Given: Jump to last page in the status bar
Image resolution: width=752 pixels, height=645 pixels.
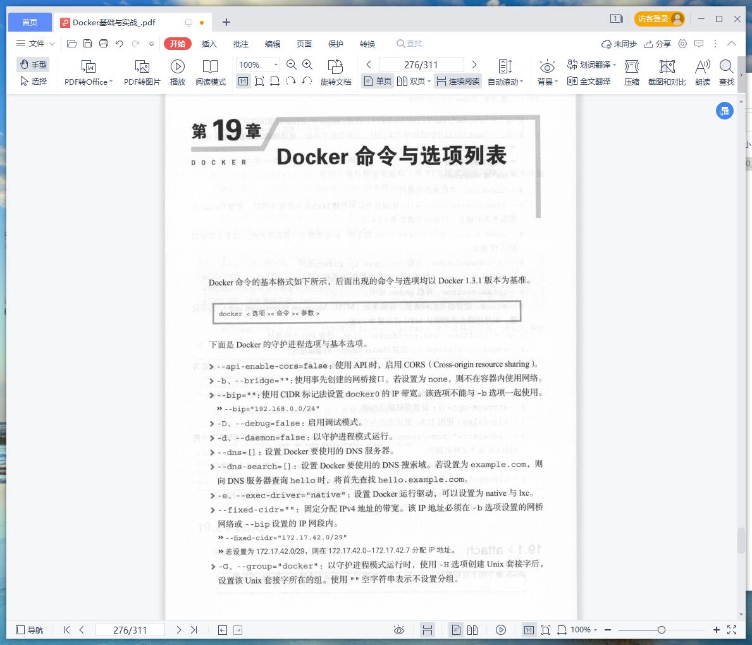Looking at the screenshot, I should [194, 630].
